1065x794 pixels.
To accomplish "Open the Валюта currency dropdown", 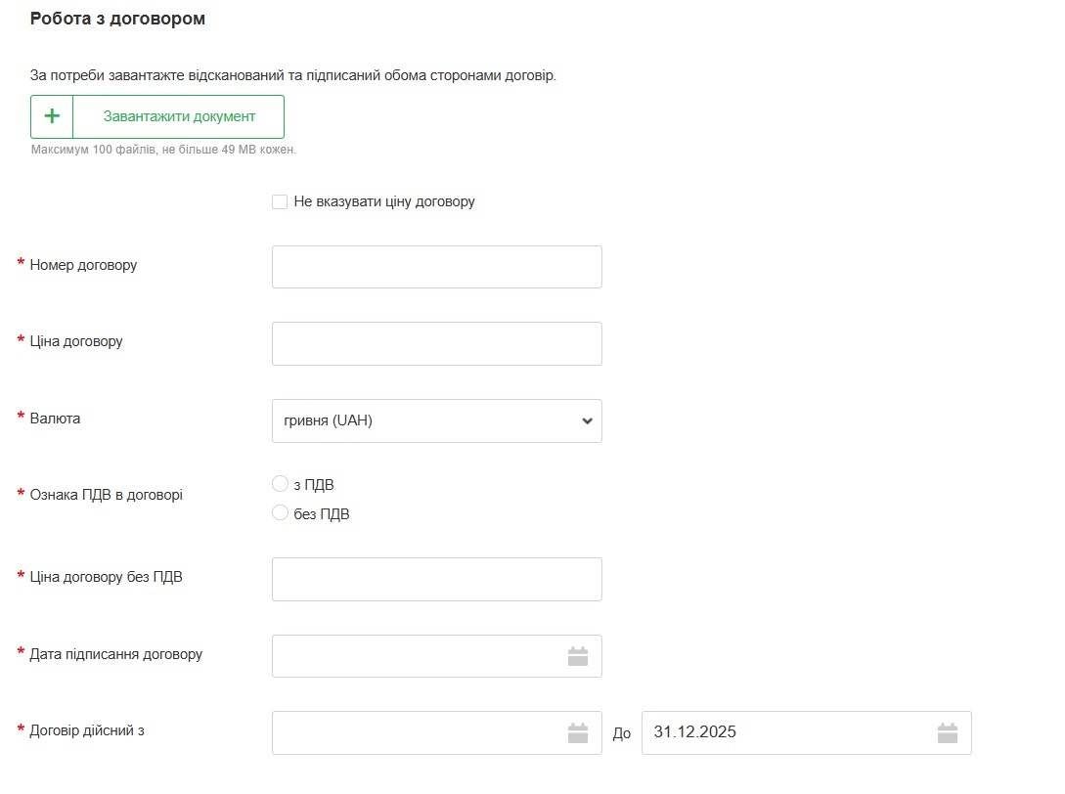I will pyautogui.click(x=436, y=420).
